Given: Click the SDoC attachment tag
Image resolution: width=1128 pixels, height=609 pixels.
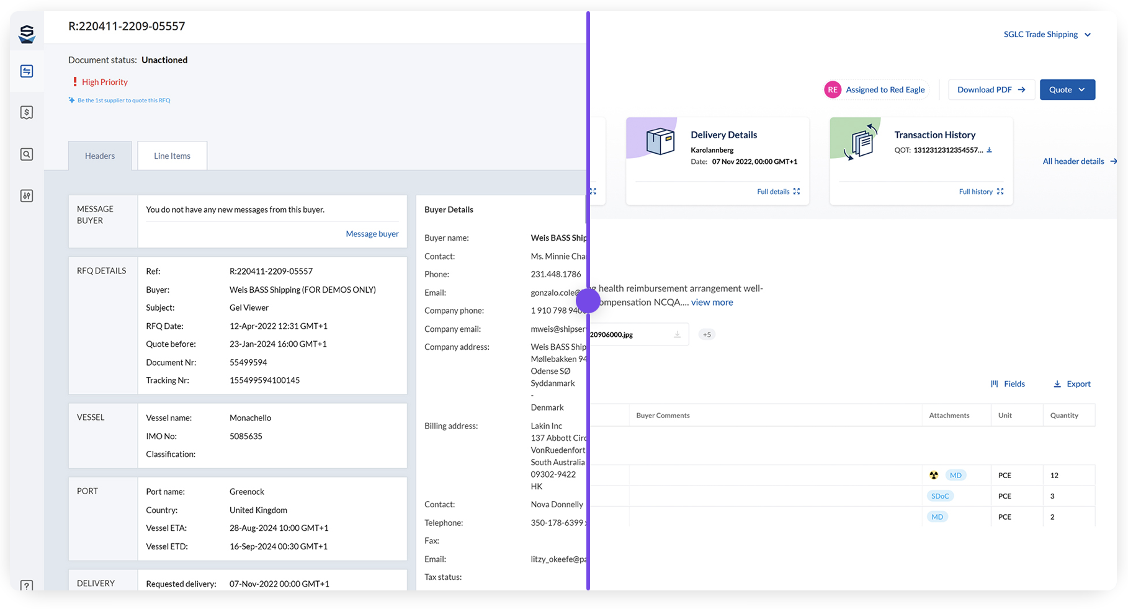Looking at the screenshot, I should (940, 496).
